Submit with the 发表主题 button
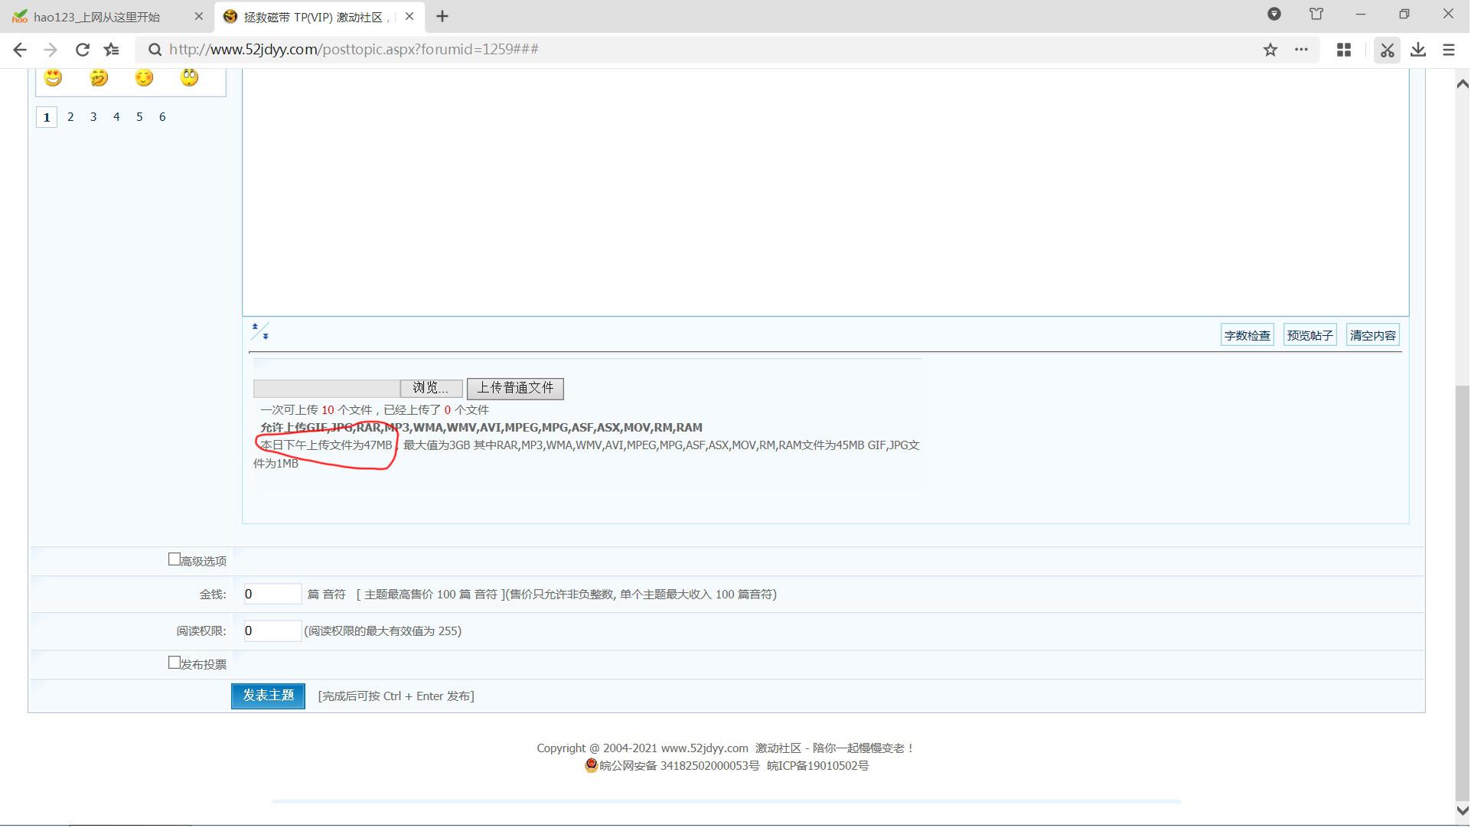This screenshot has height=831, width=1471. [x=269, y=696]
